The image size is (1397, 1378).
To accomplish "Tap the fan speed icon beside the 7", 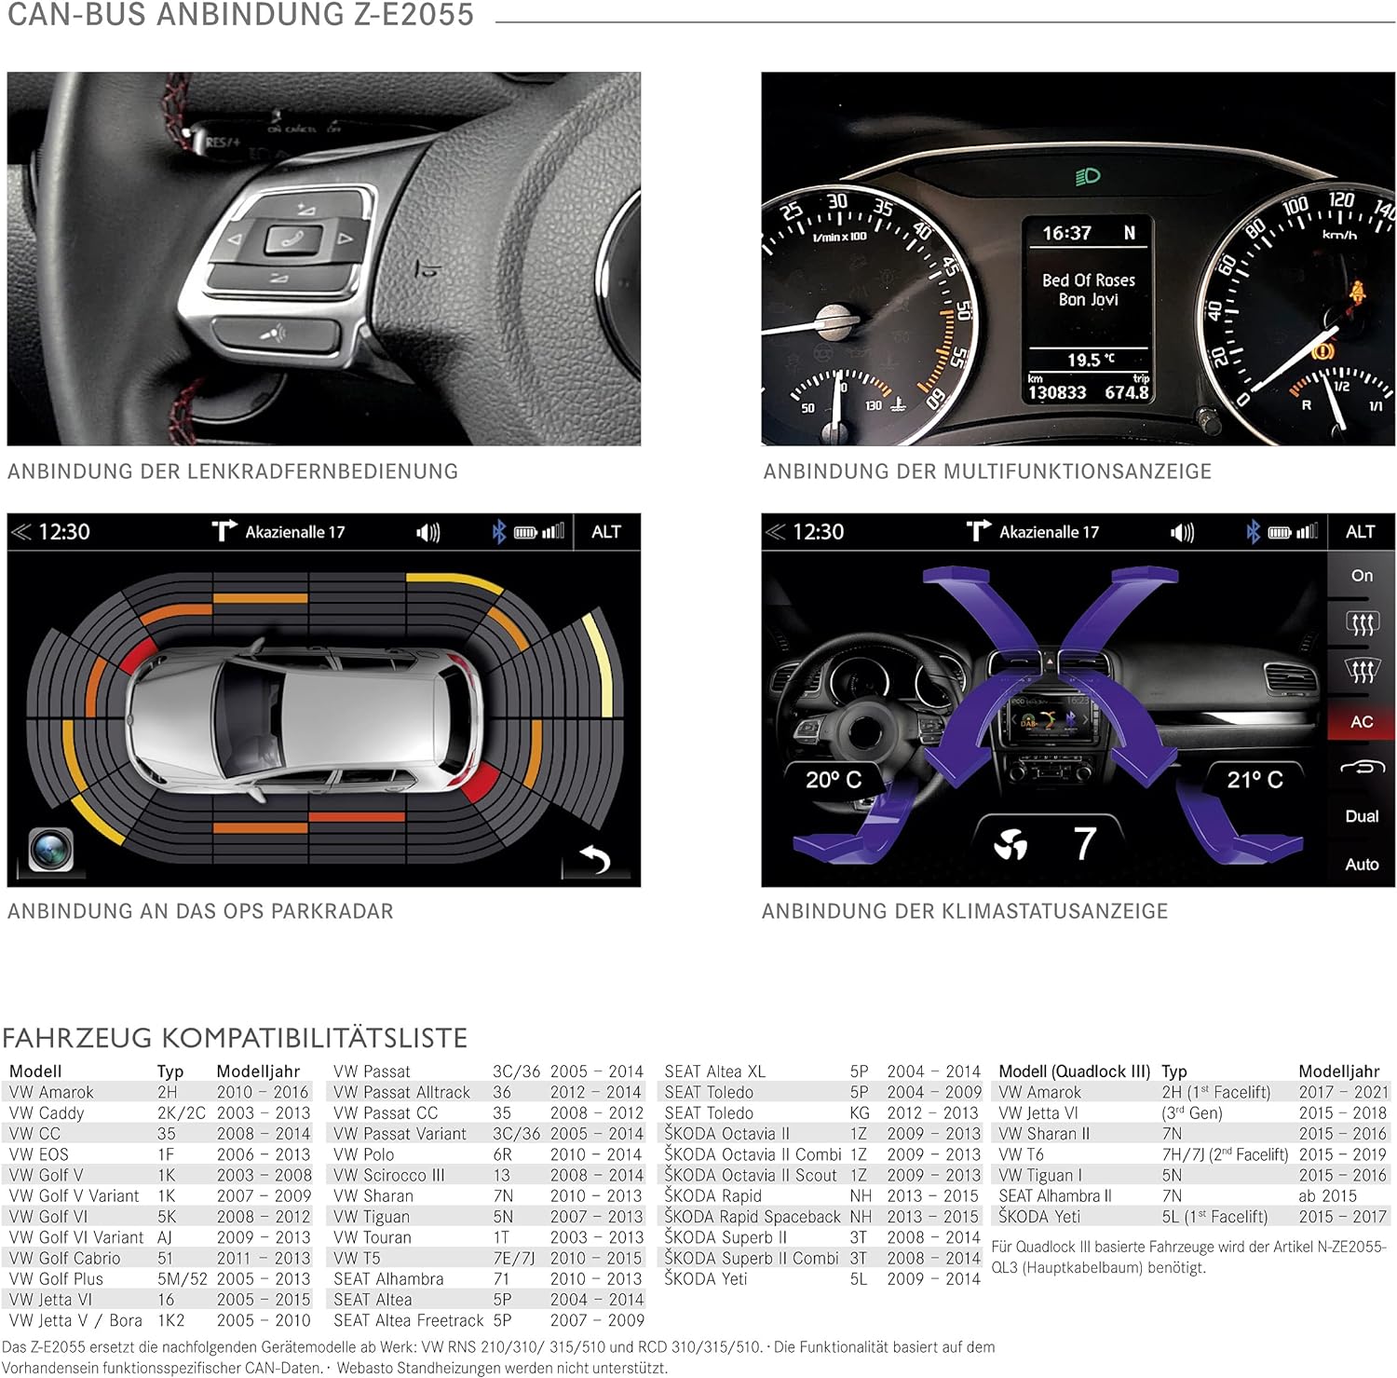I will pyautogui.click(x=1010, y=845).
